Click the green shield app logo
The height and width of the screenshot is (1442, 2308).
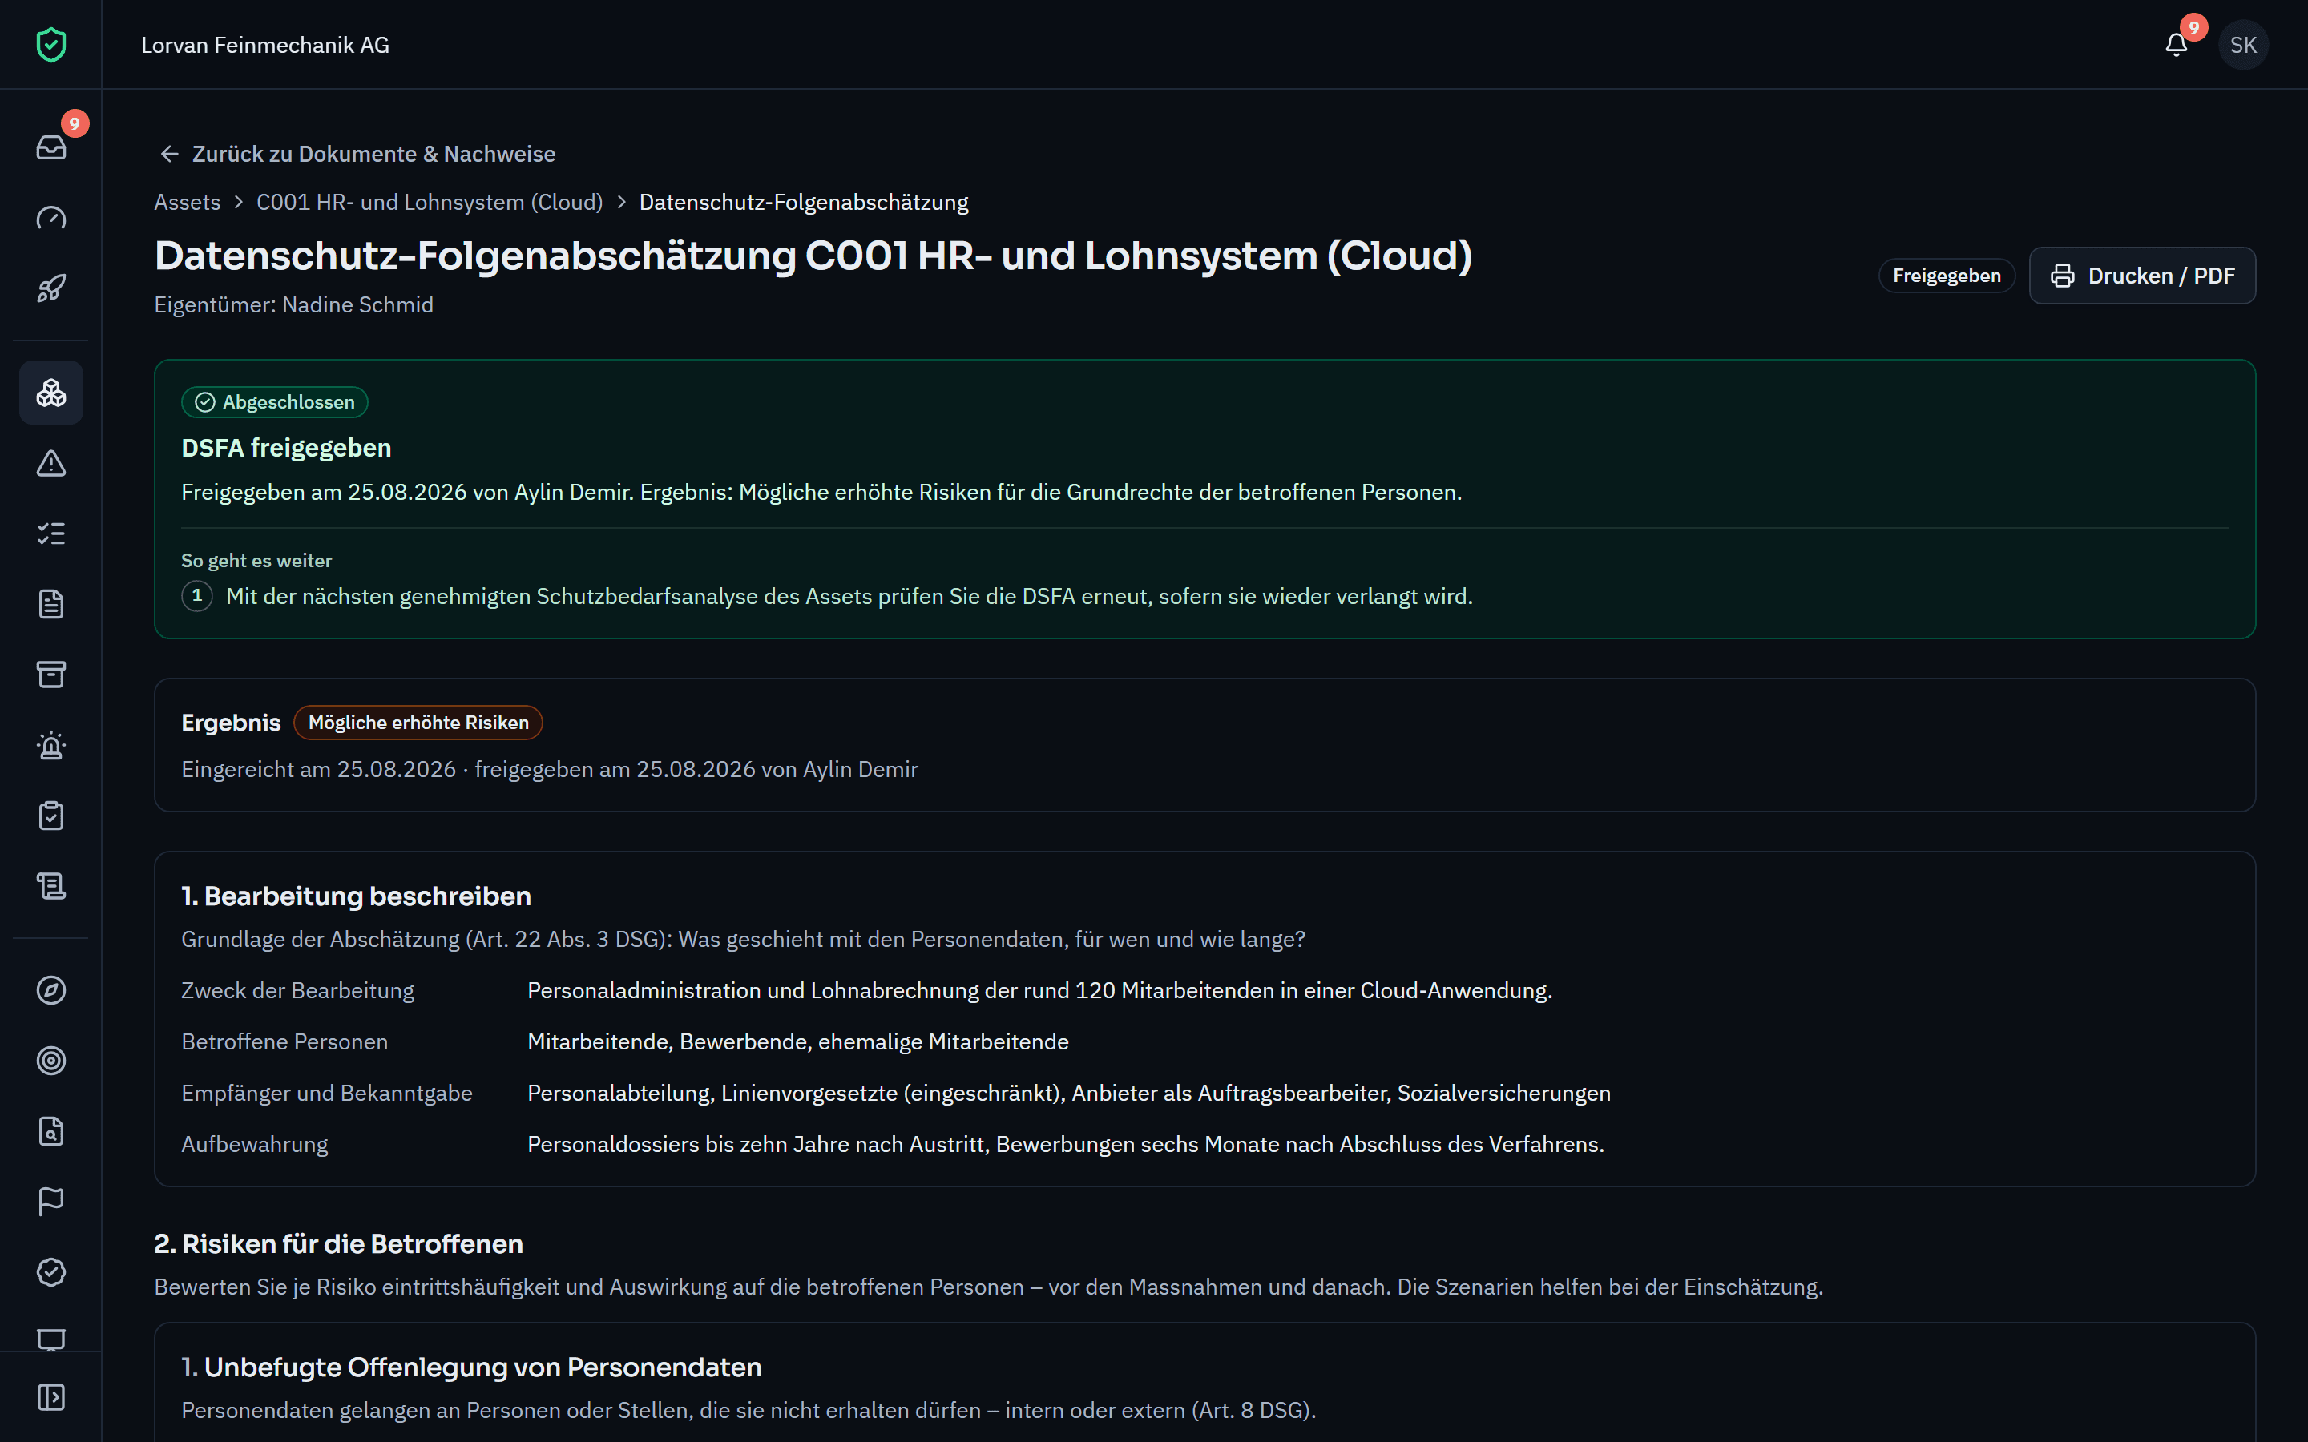click(x=50, y=45)
